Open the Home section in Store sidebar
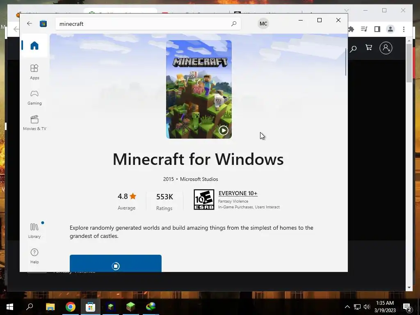The height and width of the screenshot is (315, 420). pos(34,46)
